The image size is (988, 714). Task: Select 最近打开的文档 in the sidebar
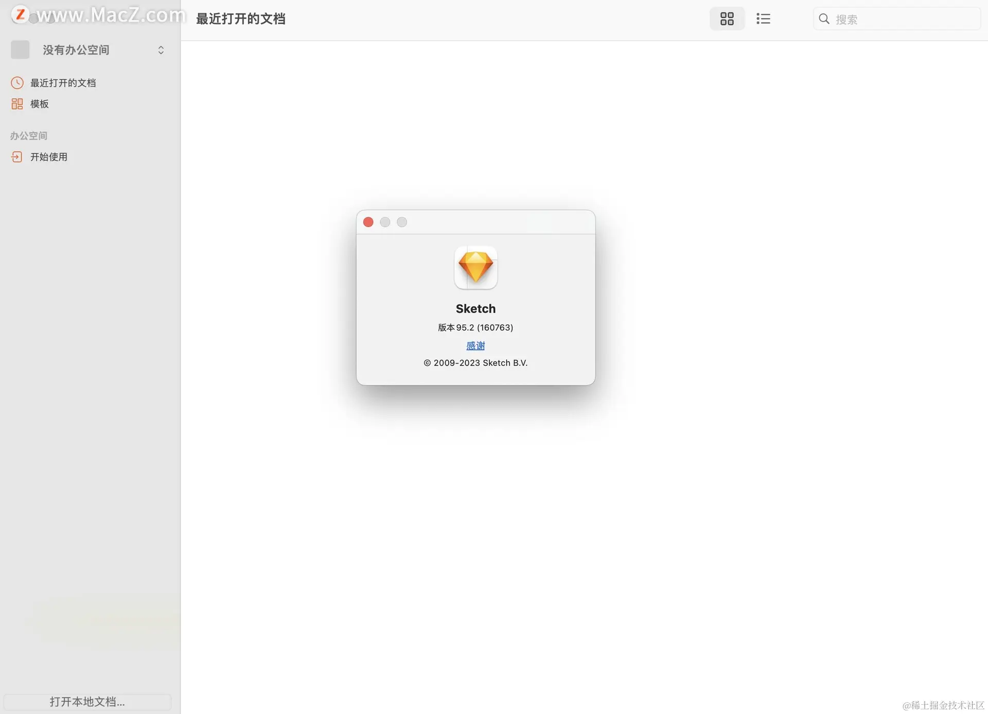(x=63, y=83)
